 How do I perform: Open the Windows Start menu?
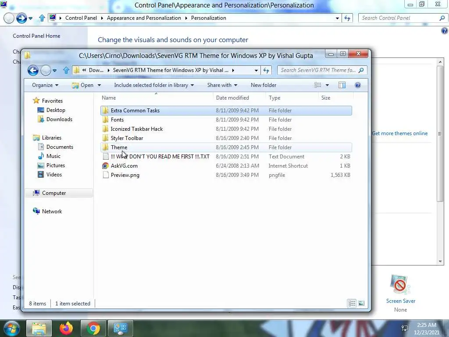coord(11,328)
